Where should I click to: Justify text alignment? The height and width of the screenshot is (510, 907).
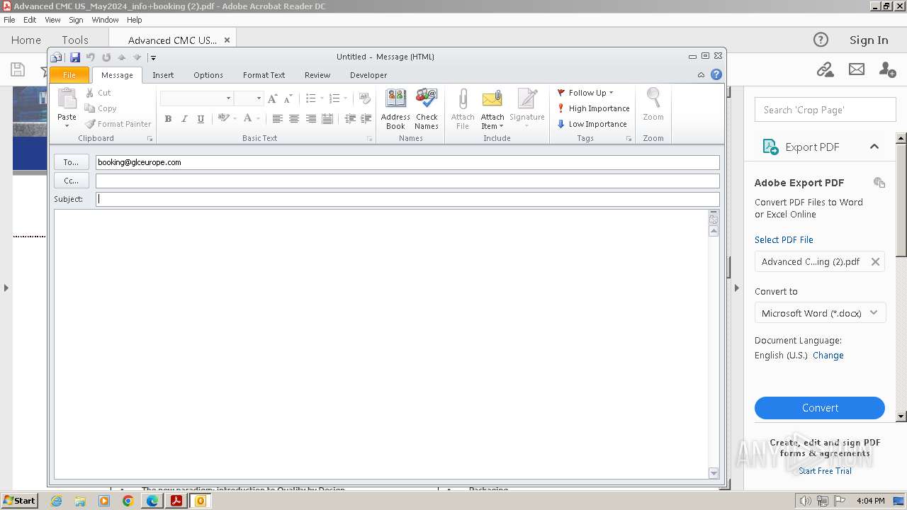(327, 119)
